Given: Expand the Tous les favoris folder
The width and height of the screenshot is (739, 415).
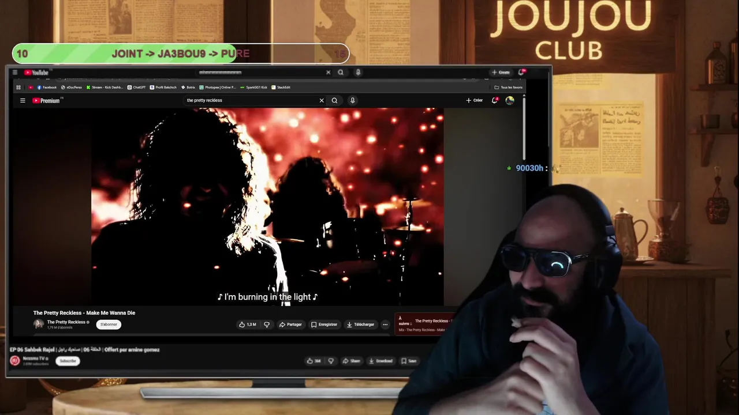Looking at the screenshot, I should tap(509, 88).
